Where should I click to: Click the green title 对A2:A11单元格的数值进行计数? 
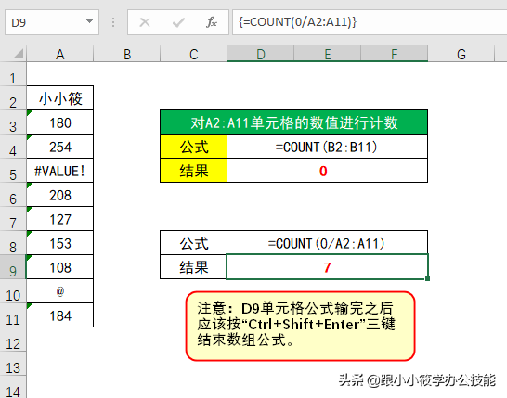[x=294, y=122]
